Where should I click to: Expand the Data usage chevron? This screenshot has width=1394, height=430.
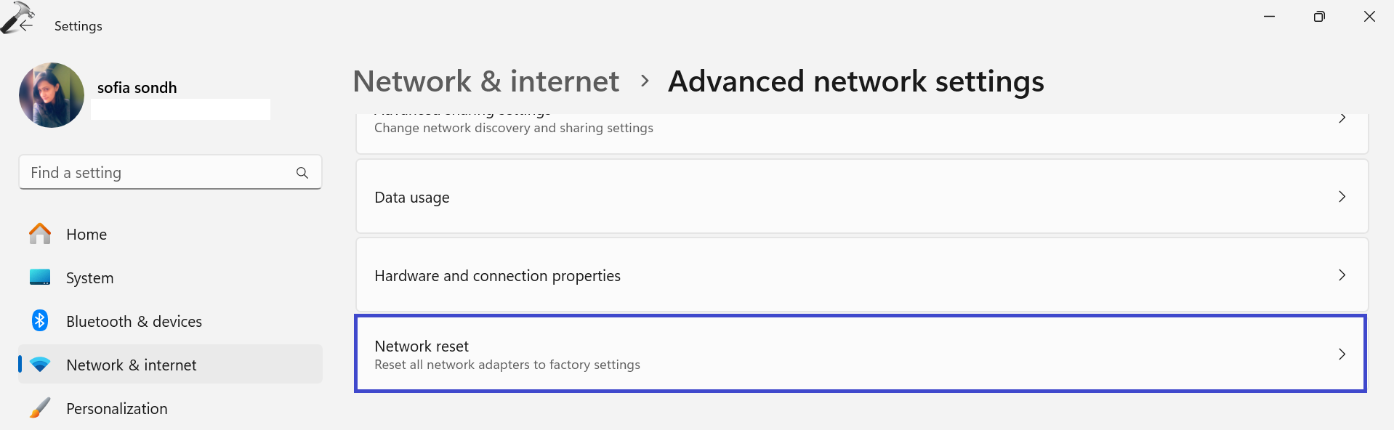click(1342, 197)
